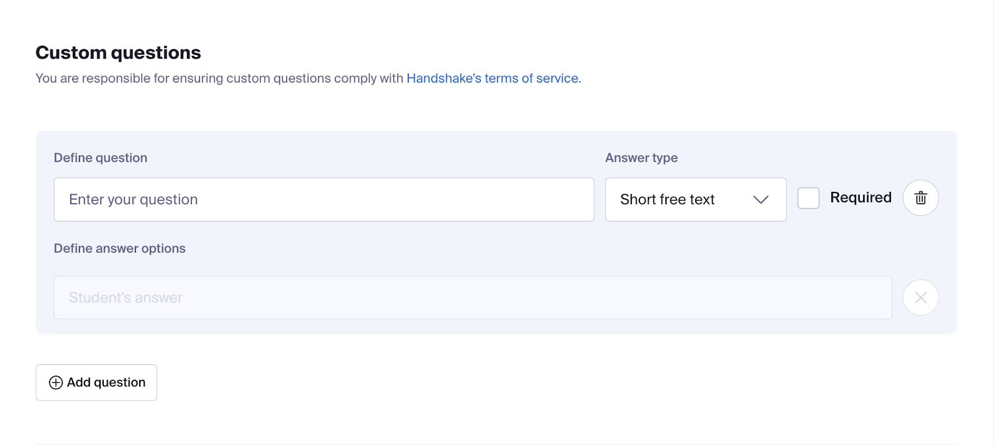994x445 pixels.
Task: Click the Define answer options label
Action: click(120, 248)
